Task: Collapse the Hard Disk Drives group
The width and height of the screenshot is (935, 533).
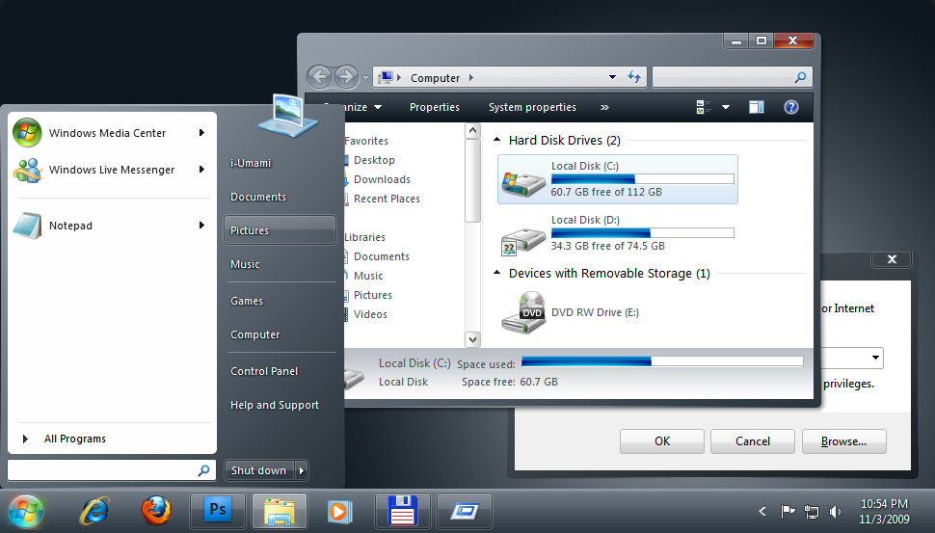Action: (497, 141)
